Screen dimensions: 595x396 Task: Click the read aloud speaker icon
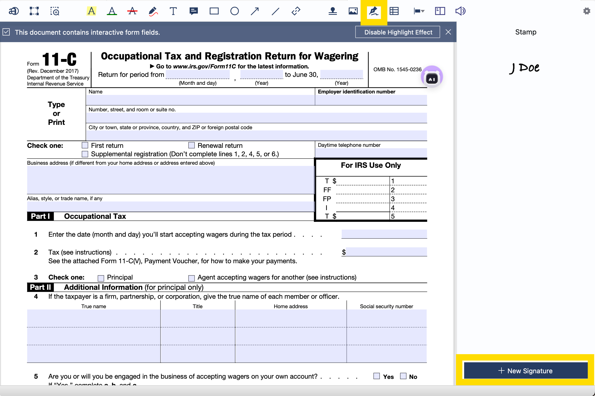pyautogui.click(x=460, y=11)
